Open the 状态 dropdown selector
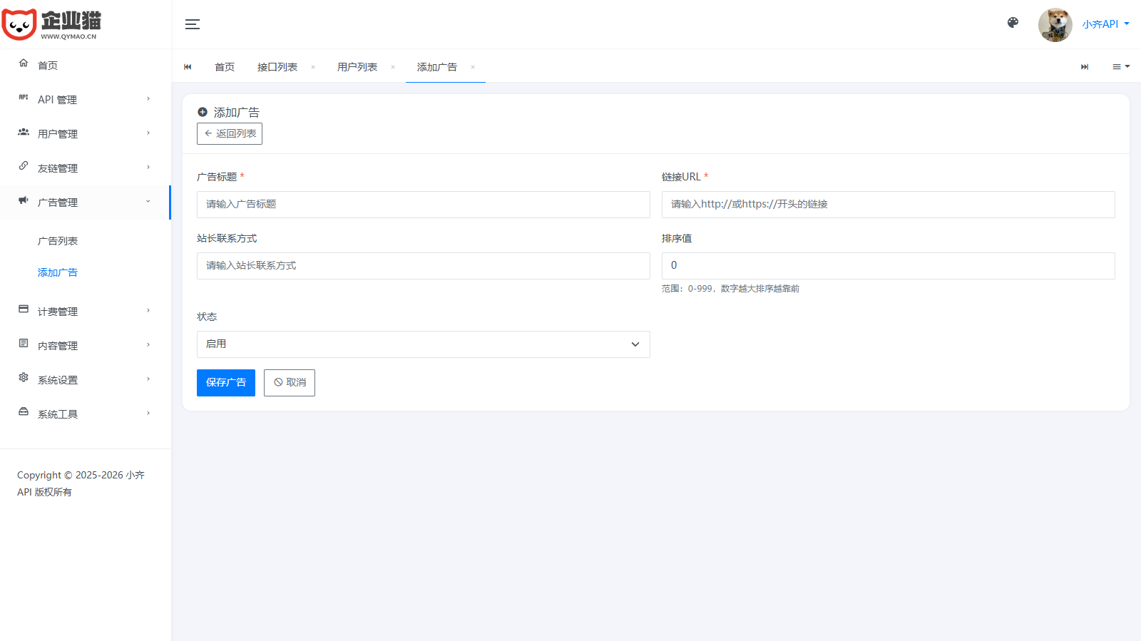1141x641 pixels. [x=423, y=344]
